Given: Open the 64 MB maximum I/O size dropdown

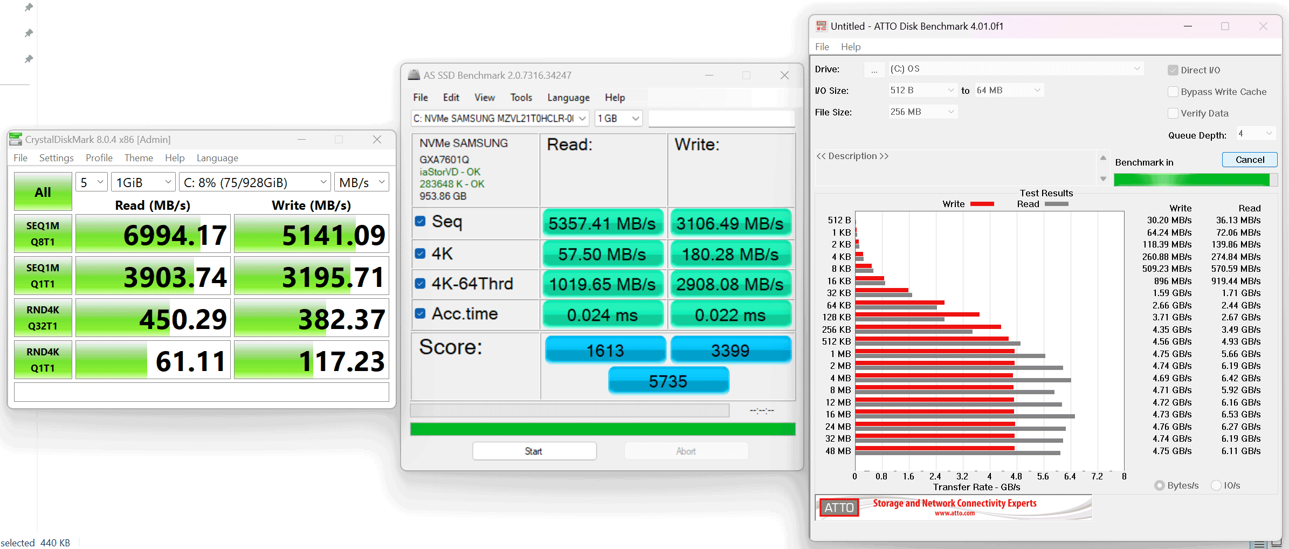Looking at the screenshot, I should (1009, 90).
